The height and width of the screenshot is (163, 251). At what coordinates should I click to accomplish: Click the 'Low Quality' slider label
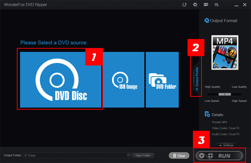tap(239, 87)
